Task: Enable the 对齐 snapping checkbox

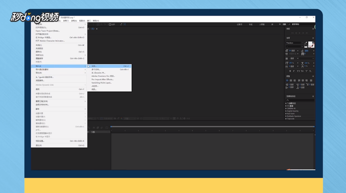Action: pos(110,24)
